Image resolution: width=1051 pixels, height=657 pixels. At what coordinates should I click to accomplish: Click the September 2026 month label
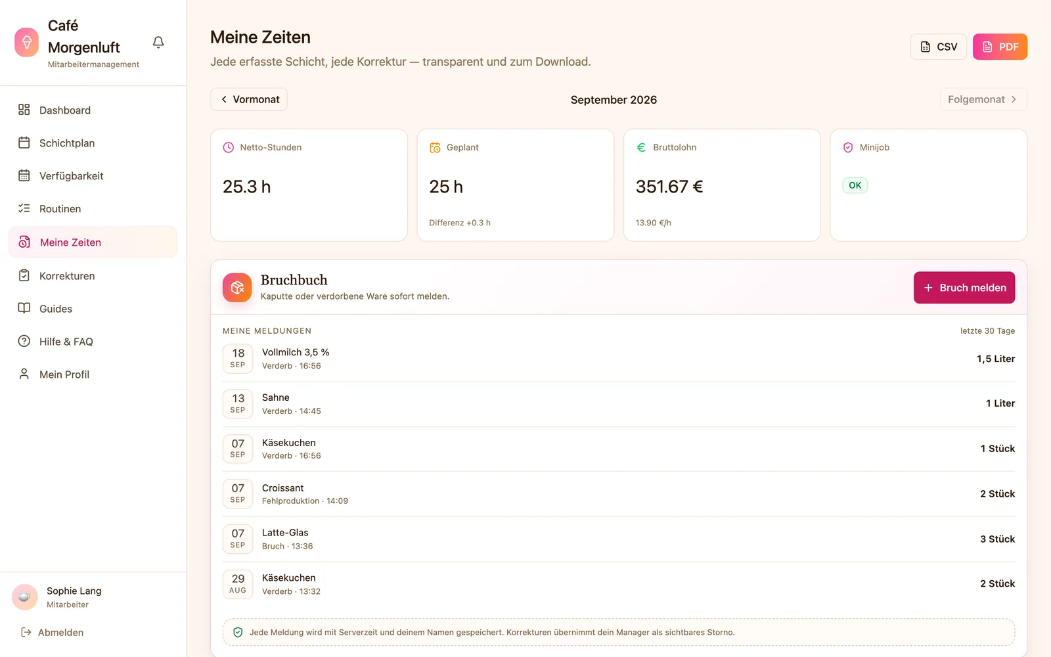click(x=614, y=100)
